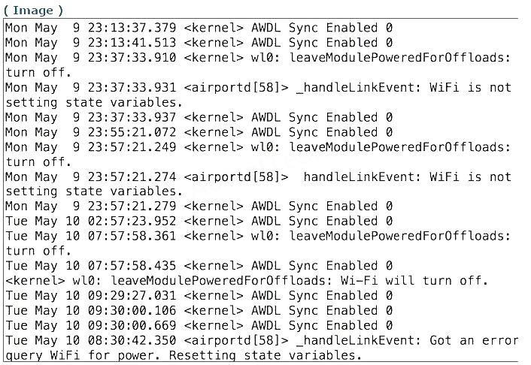
Task: Click the 'Wi-Fi will turn off.' line
Action: (247, 280)
